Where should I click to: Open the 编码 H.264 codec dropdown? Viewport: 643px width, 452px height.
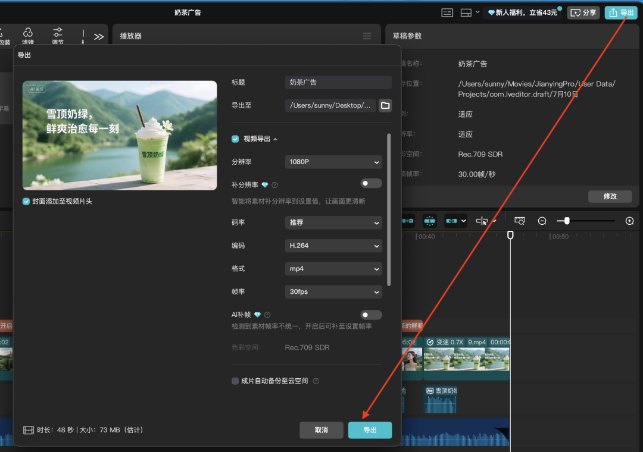[333, 245]
